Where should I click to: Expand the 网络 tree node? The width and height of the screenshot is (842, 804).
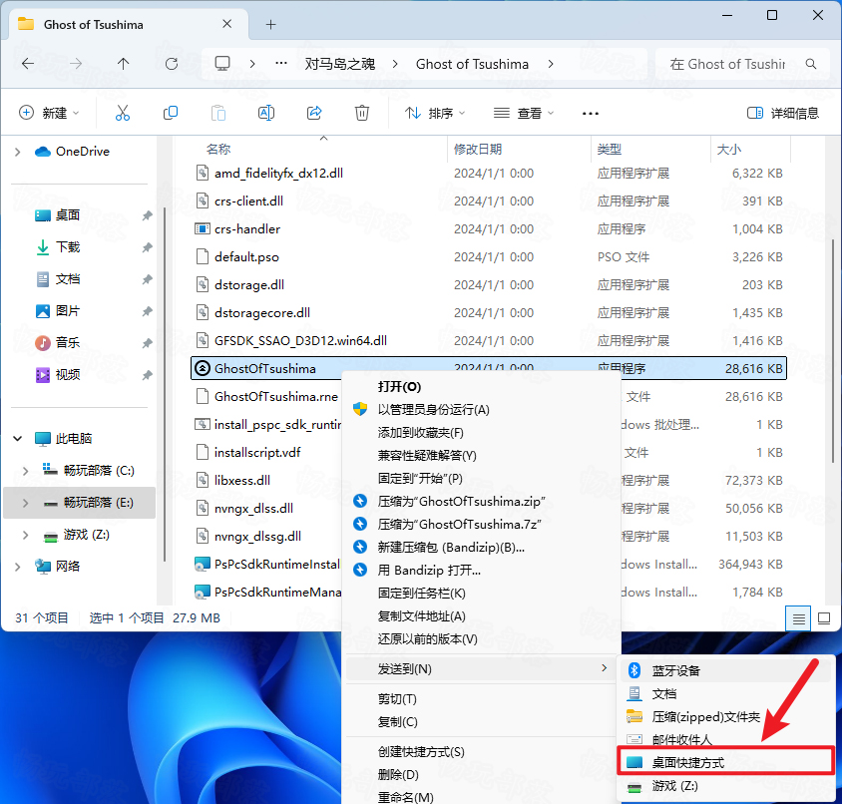pos(18,567)
